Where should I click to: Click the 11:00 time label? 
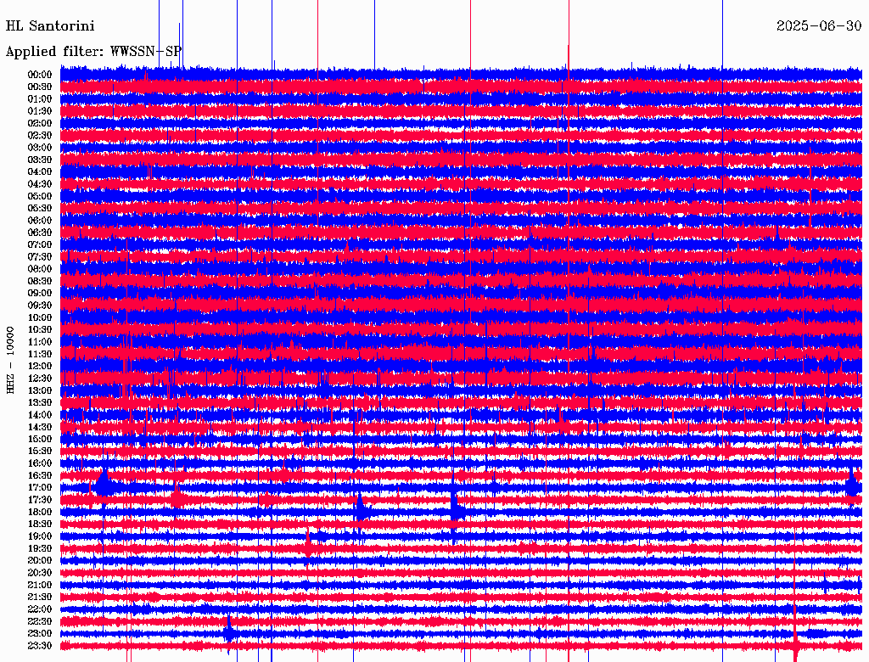click(40, 342)
